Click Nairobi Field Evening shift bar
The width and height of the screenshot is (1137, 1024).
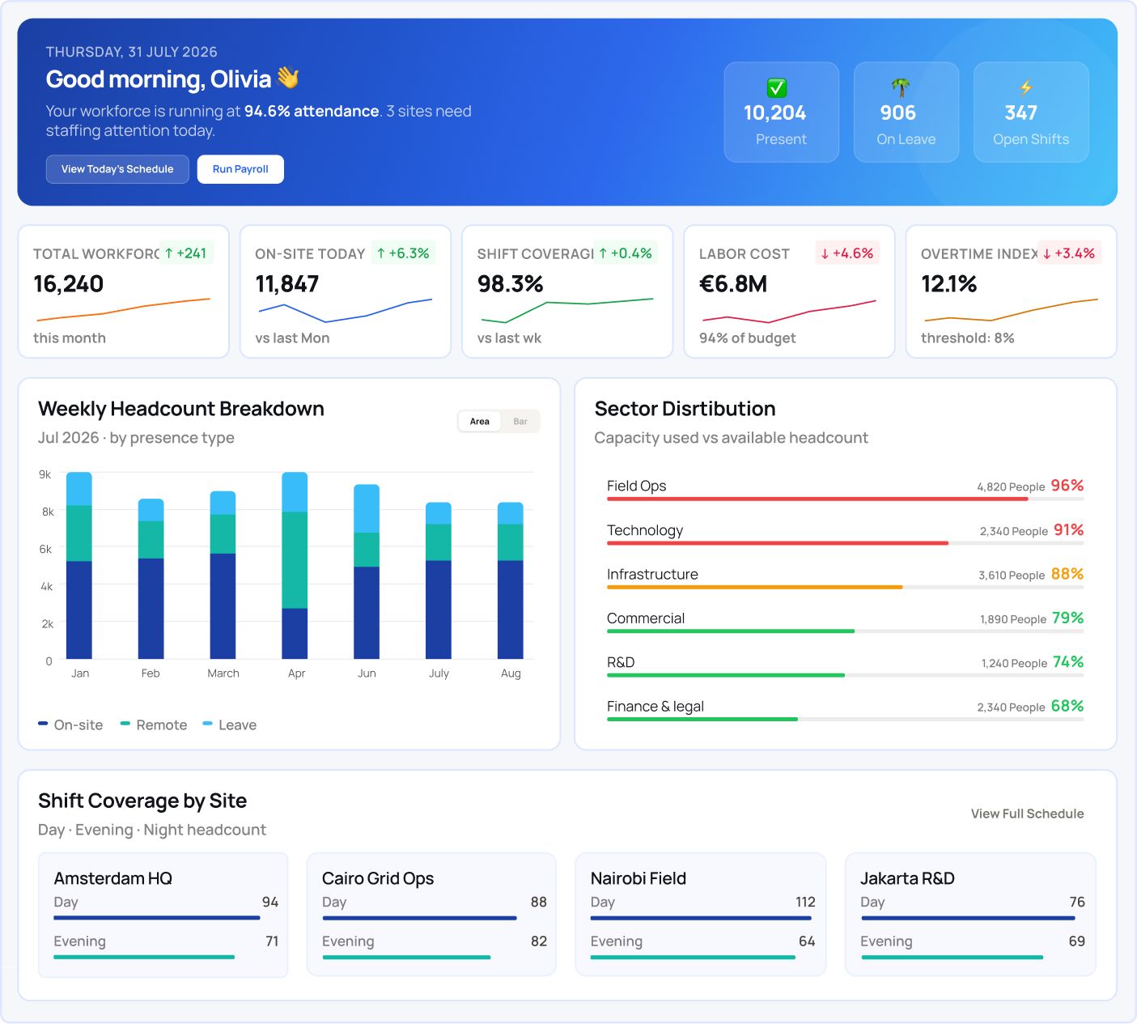click(693, 957)
